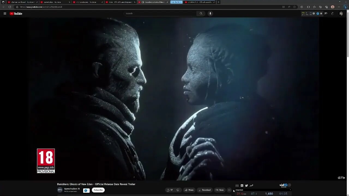Open browser extensions puzzle icon
Image resolution: width=349 pixels, height=196 pixels.
point(302,7)
